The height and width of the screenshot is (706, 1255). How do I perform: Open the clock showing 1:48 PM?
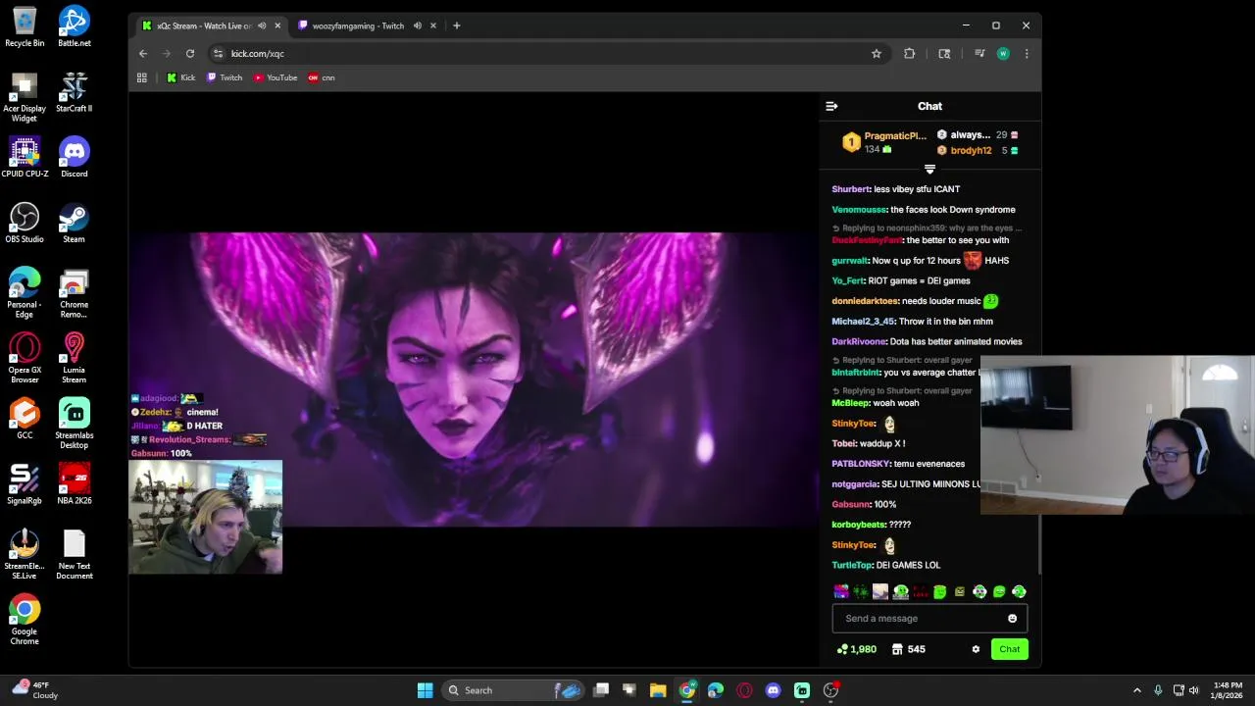(x=1228, y=690)
